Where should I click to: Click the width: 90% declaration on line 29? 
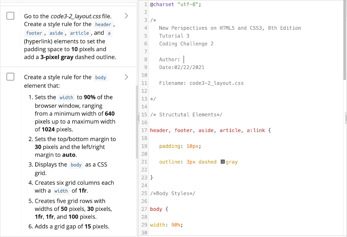click(166, 224)
